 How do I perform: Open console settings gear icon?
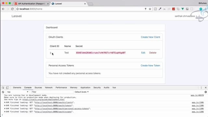click(x=206, y=92)
